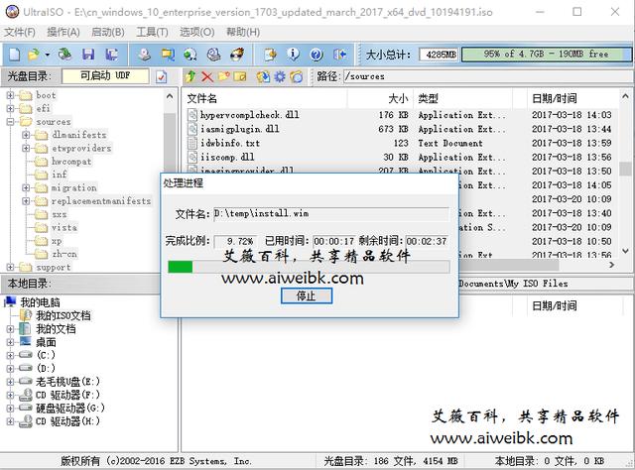Click the Compress ISO toolbar icon
635x470 pixels.
pos(168,55)
